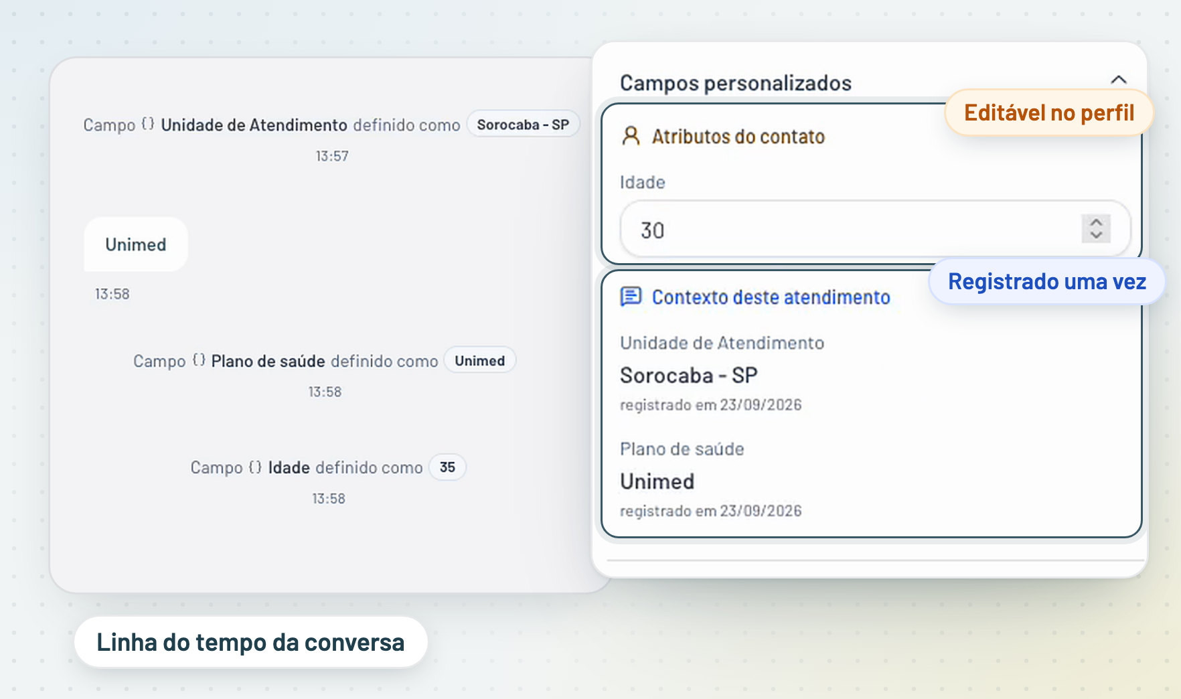Screen dimensions: 1181x699
Task: Click the Contexto deste atendimento heading text
Action: point(771,297)
